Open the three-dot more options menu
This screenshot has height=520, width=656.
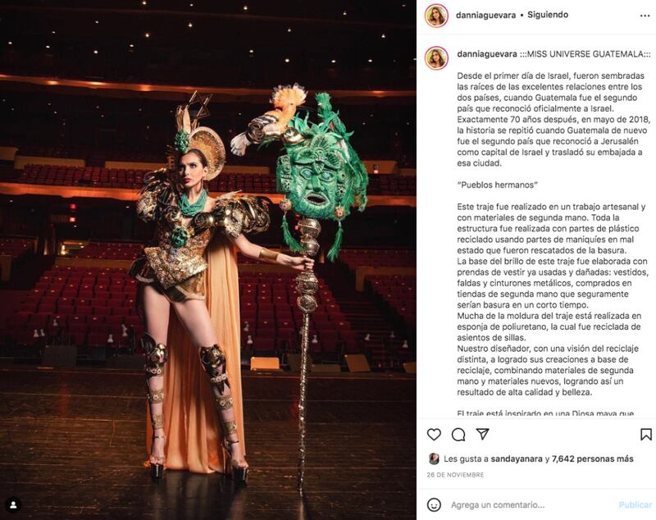pos(645,16)
